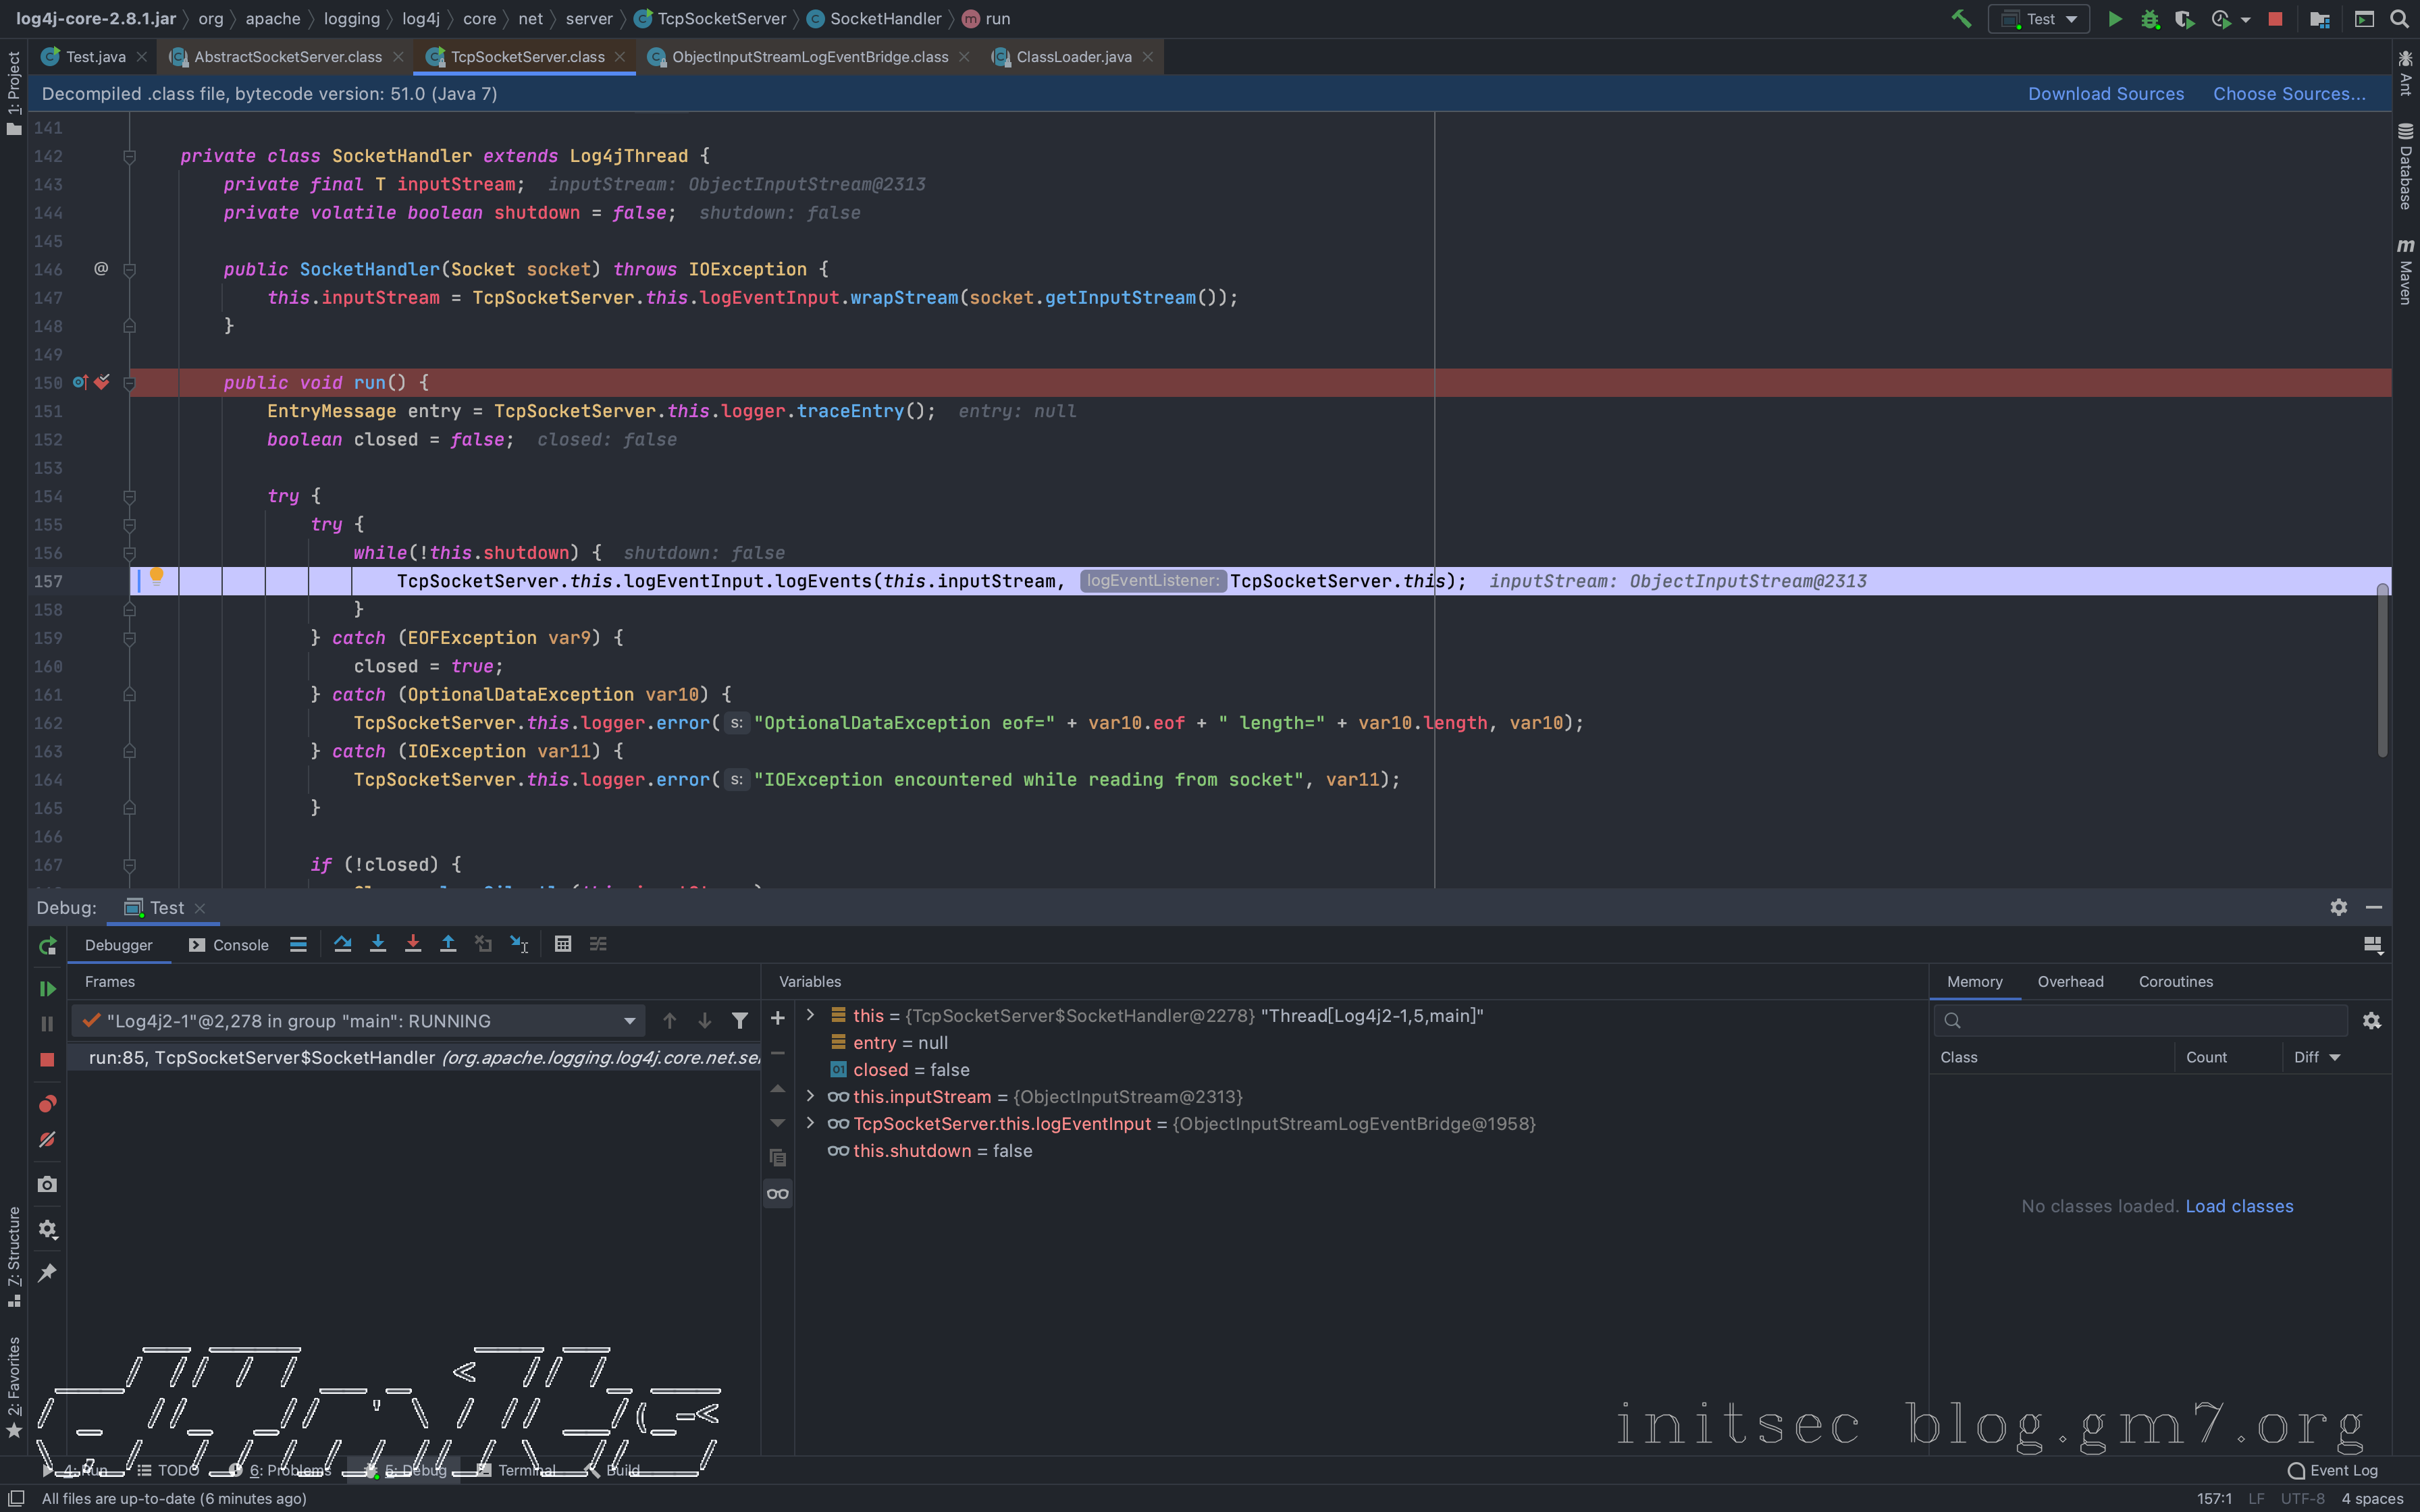Toggle the Mute Breakpoints icon
This screenshot has height=1512, width=2420.
click(47, 1140)
